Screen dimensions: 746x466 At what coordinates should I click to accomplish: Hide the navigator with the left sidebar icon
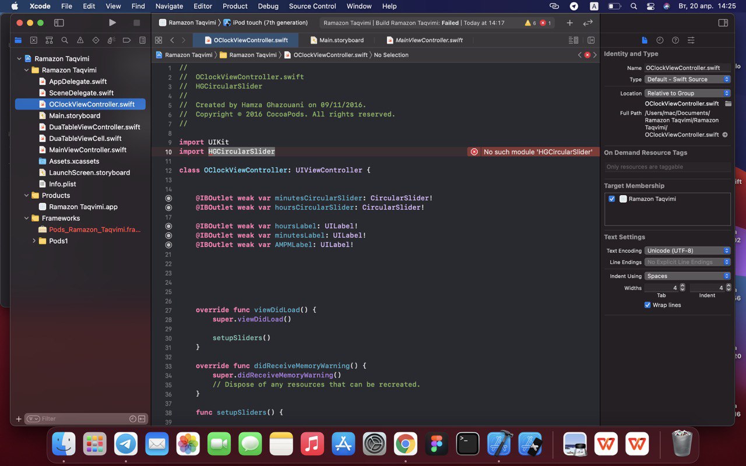click(59, 23)
